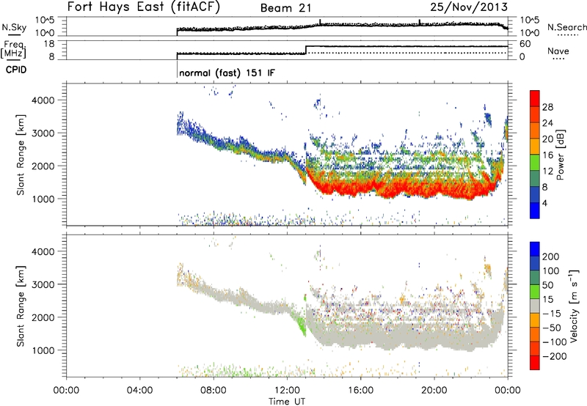
Task: Click the 'Slant Range [km]' label of velocity panel
Action: click(x=21, y=306)
